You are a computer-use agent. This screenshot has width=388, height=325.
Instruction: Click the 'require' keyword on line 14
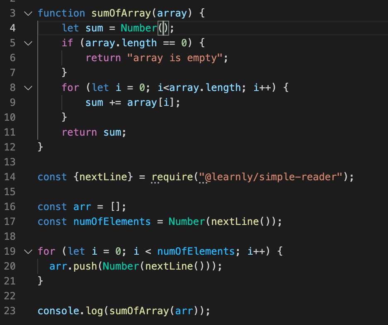tap(172, 177)
